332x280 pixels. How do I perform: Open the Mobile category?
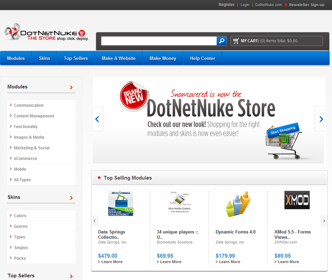click(41, 169)
